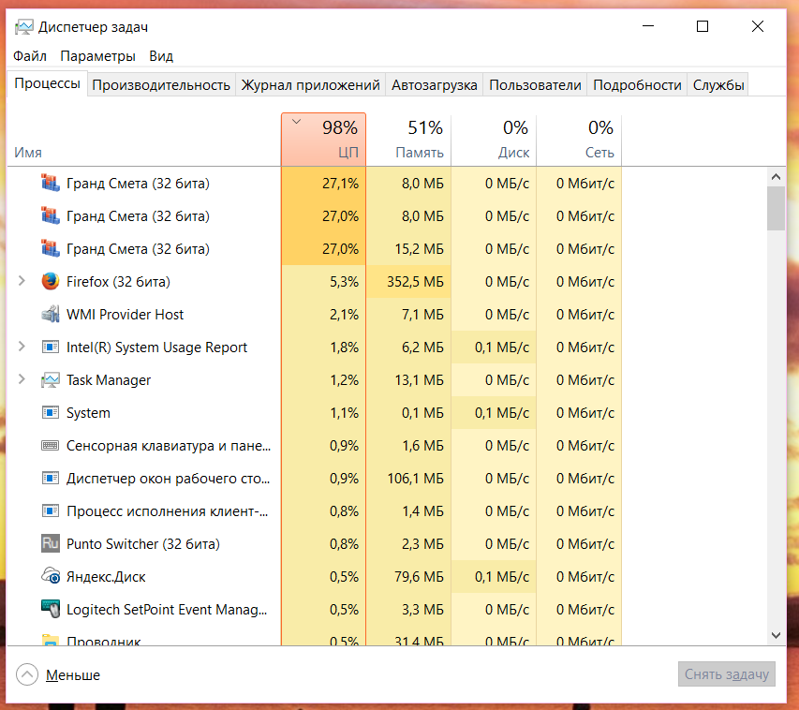Screen dimensions: 799x710
Task: Expand the Task Manager process group
Action: click(22, 380)
